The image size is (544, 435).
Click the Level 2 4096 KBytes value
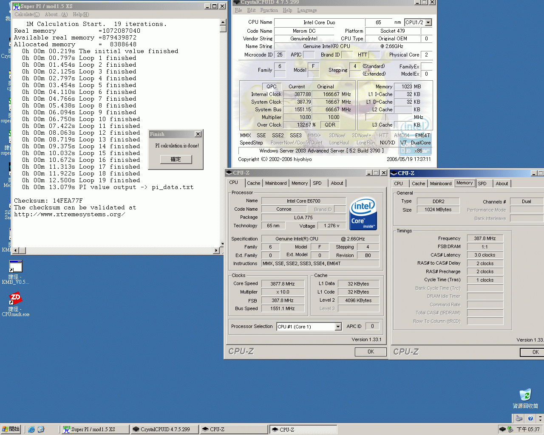tap(358, 300)
